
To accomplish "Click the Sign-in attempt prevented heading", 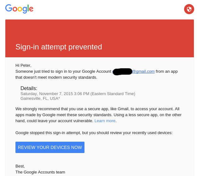I will (x=59, y=47).
